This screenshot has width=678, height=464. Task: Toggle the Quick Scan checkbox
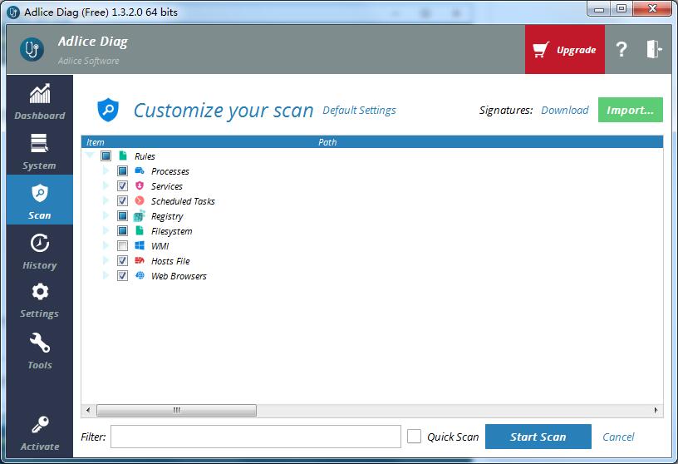pyautogui.click(x=414, y=437)
